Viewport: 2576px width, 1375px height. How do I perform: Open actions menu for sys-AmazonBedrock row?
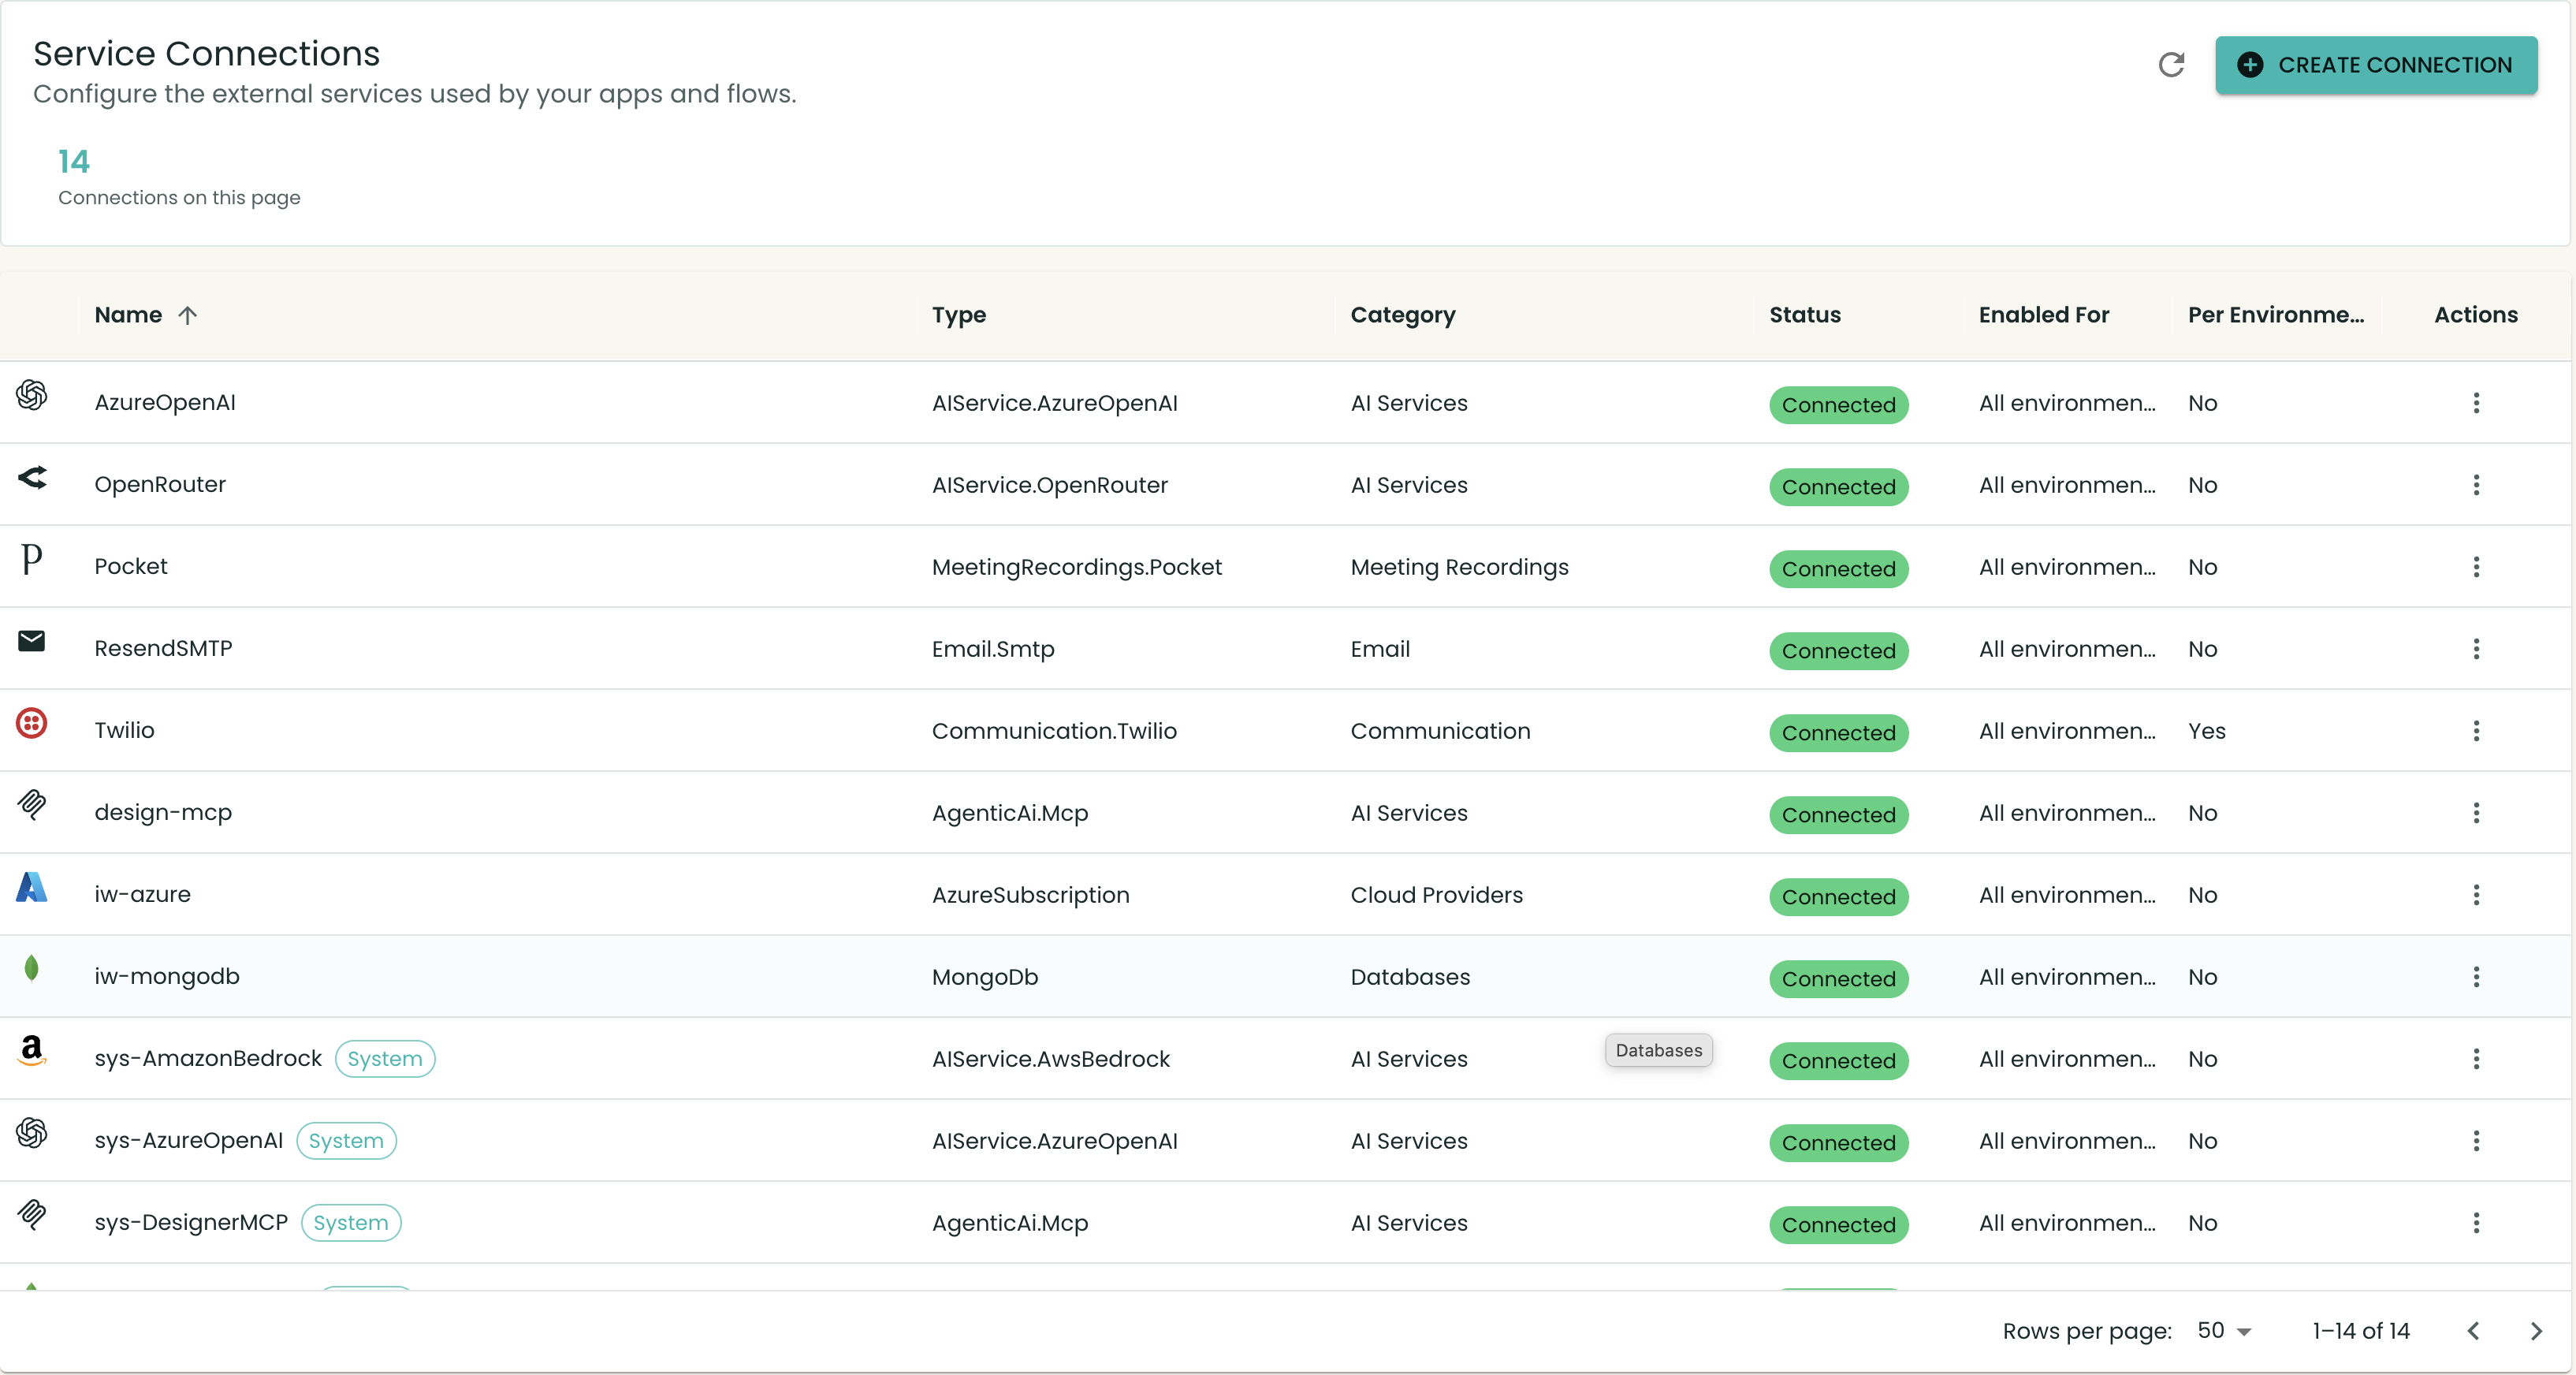tap(2476, 1059)
